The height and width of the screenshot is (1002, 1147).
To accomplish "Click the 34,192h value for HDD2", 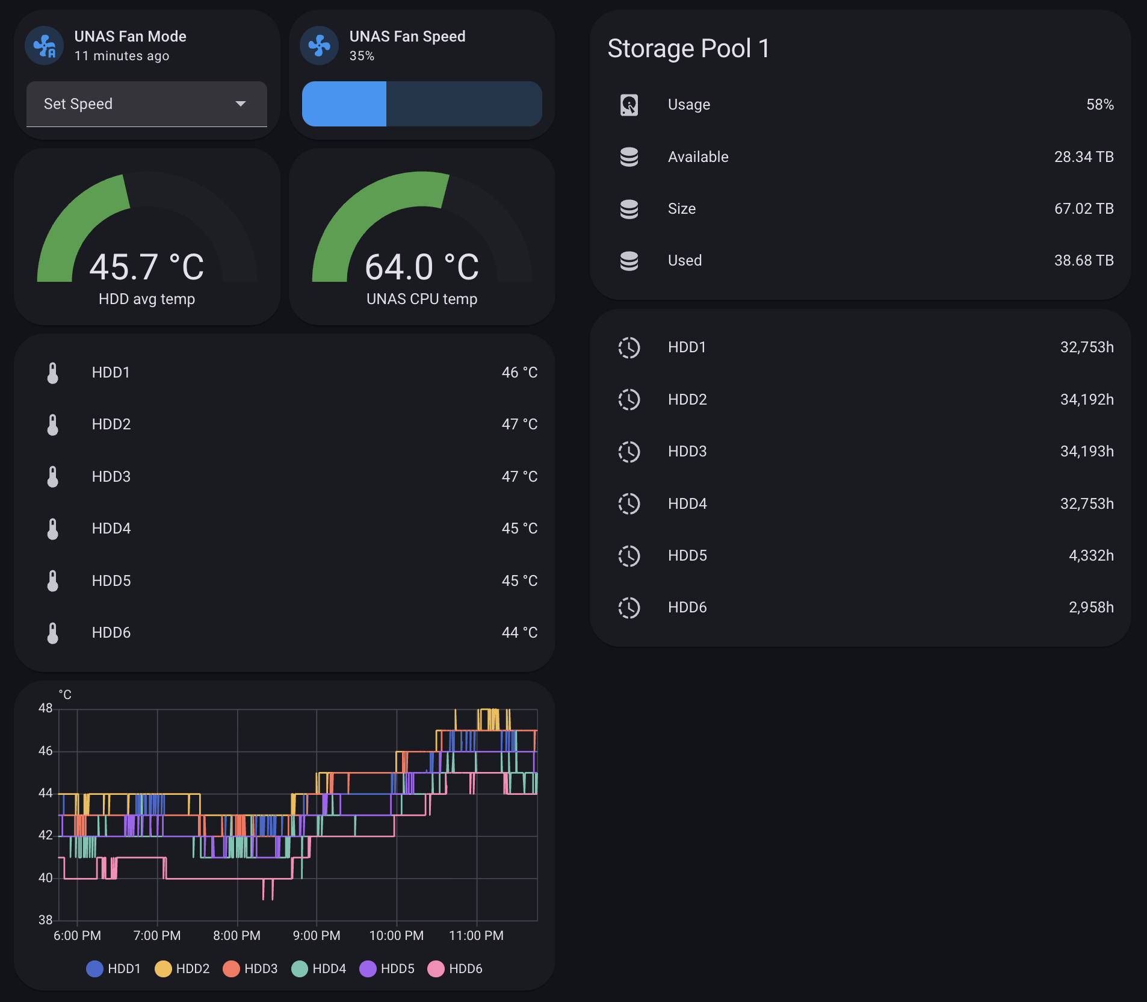I will pos(1087,400).
